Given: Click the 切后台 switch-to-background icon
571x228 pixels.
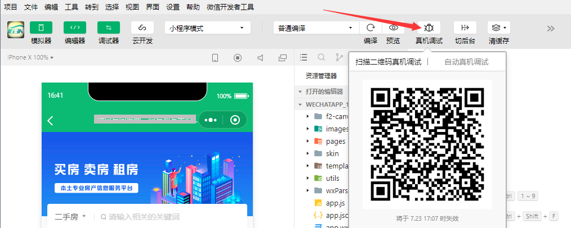Looking at the screenshot, I should (465, 28).
